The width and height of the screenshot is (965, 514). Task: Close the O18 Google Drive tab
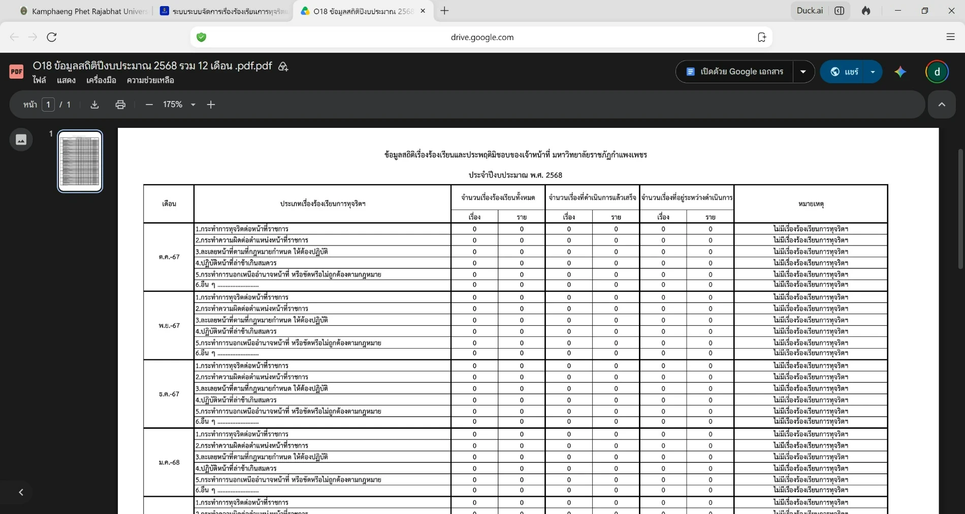(x=423, y=11)
